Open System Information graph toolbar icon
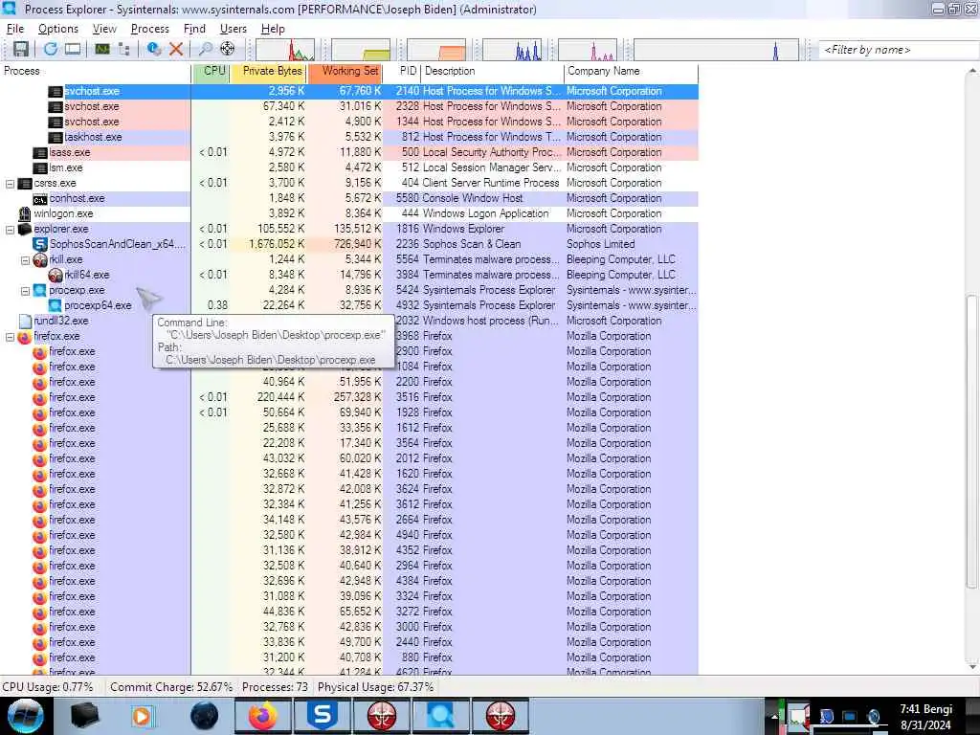 [x=101, y=49]
